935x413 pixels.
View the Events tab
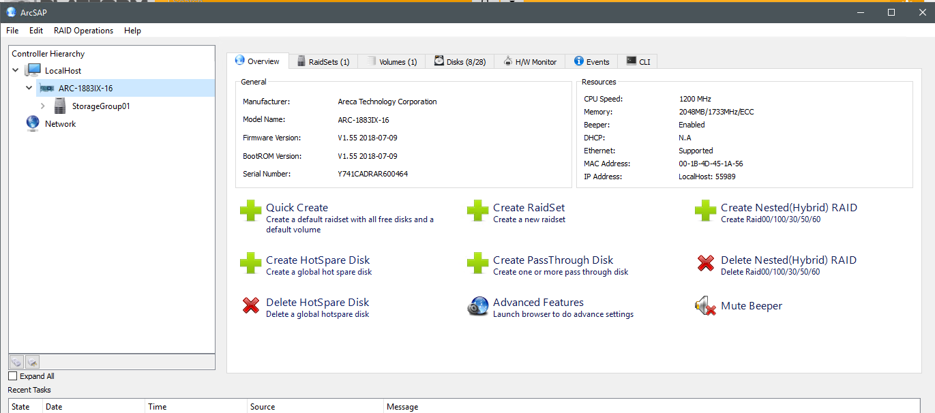pos(592,61)
